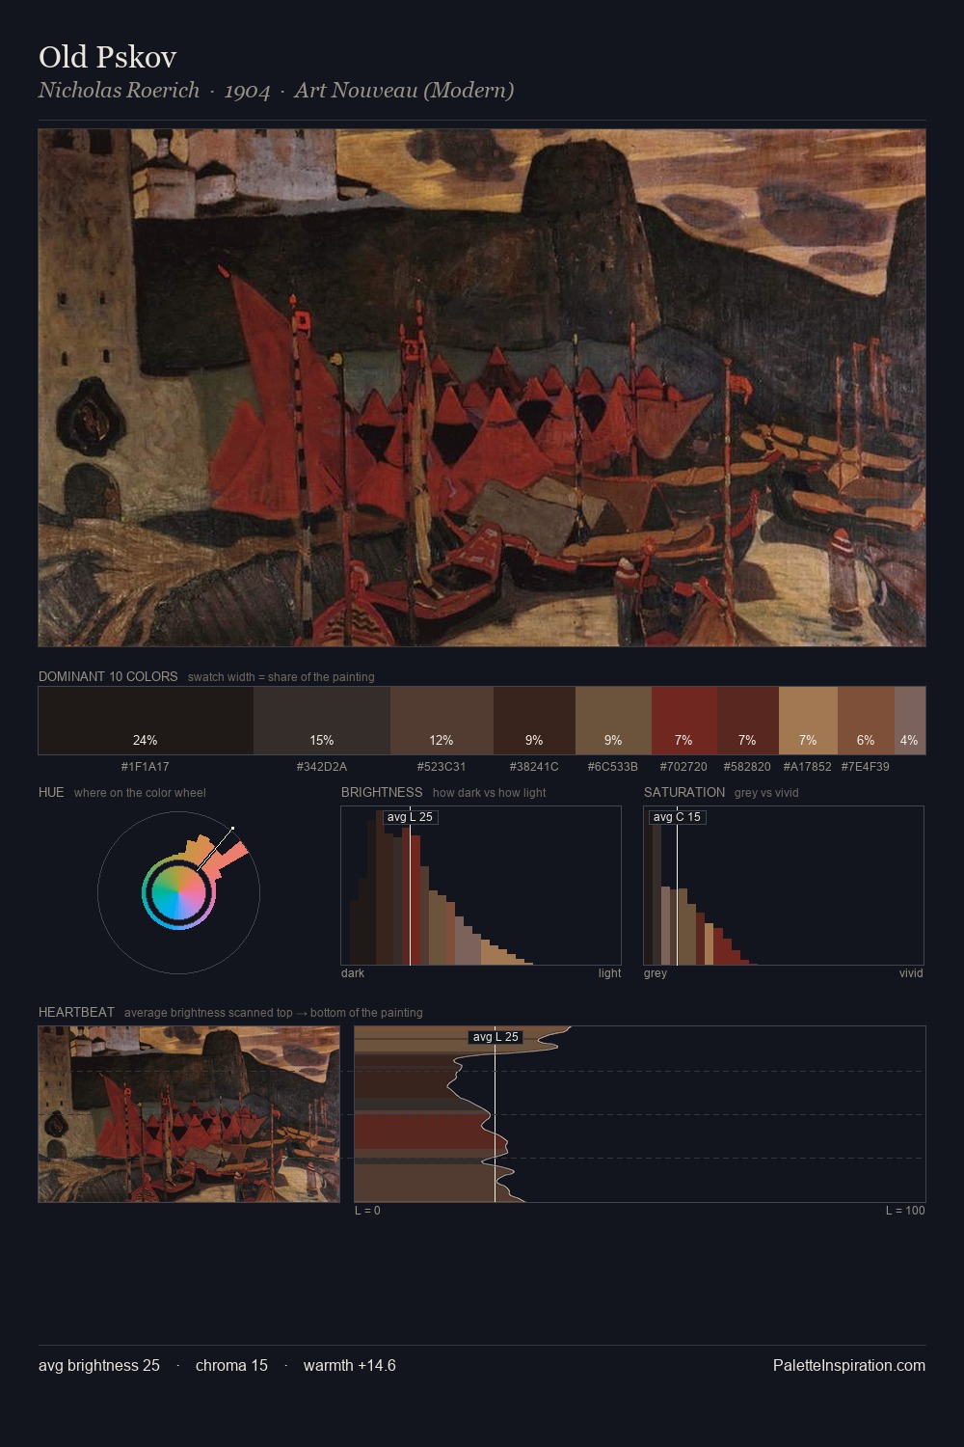Click the hex code #523C31
Viewport: 964px width, 1447px height.
442,767
